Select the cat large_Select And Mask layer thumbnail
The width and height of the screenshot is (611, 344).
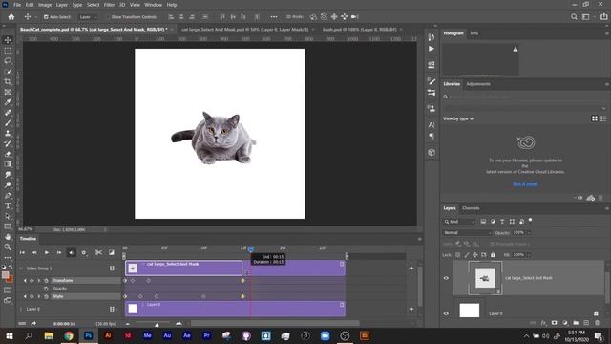click(485, 278)
